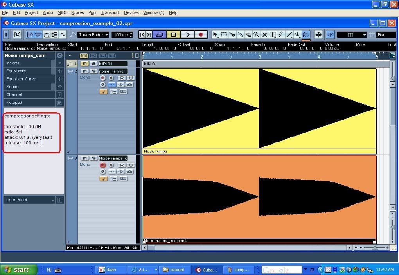Expand the Channel inspector section
The height and width of the screenshot is (275, 399).
point(29,95)
